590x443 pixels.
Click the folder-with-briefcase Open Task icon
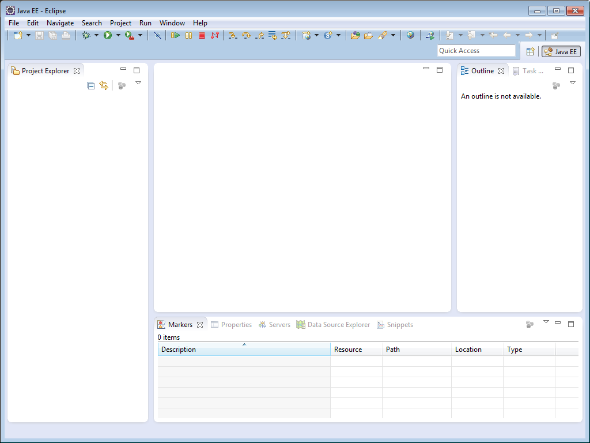[x=368, y=35]
